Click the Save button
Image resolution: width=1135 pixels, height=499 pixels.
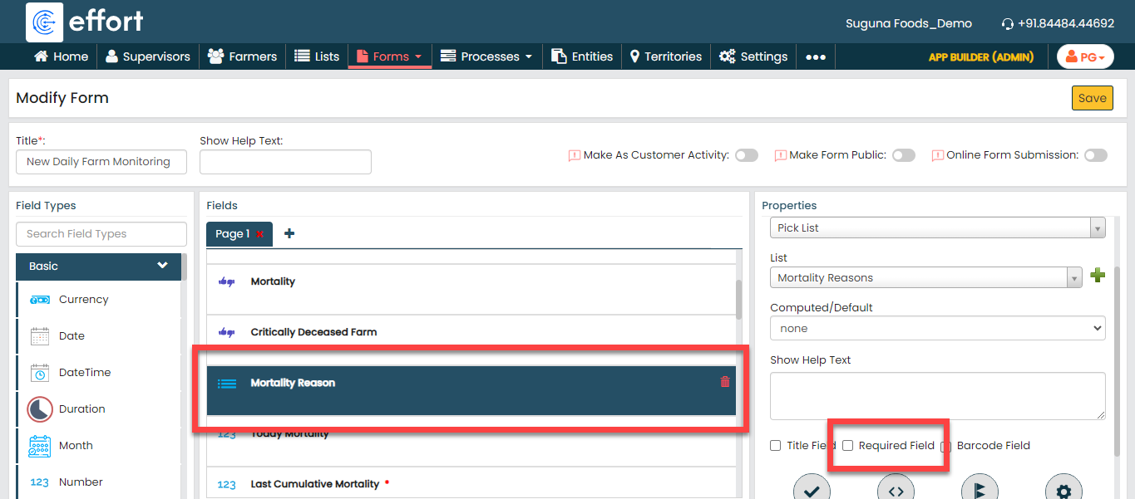[x=1092, y=98]
